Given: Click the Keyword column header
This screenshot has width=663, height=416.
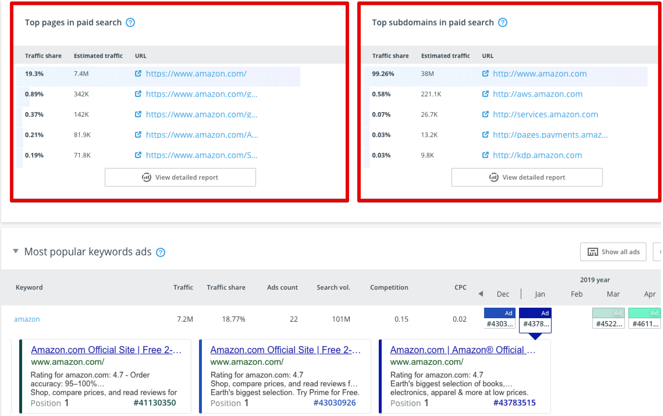Looking at the screenshot, I should [29, 287].
